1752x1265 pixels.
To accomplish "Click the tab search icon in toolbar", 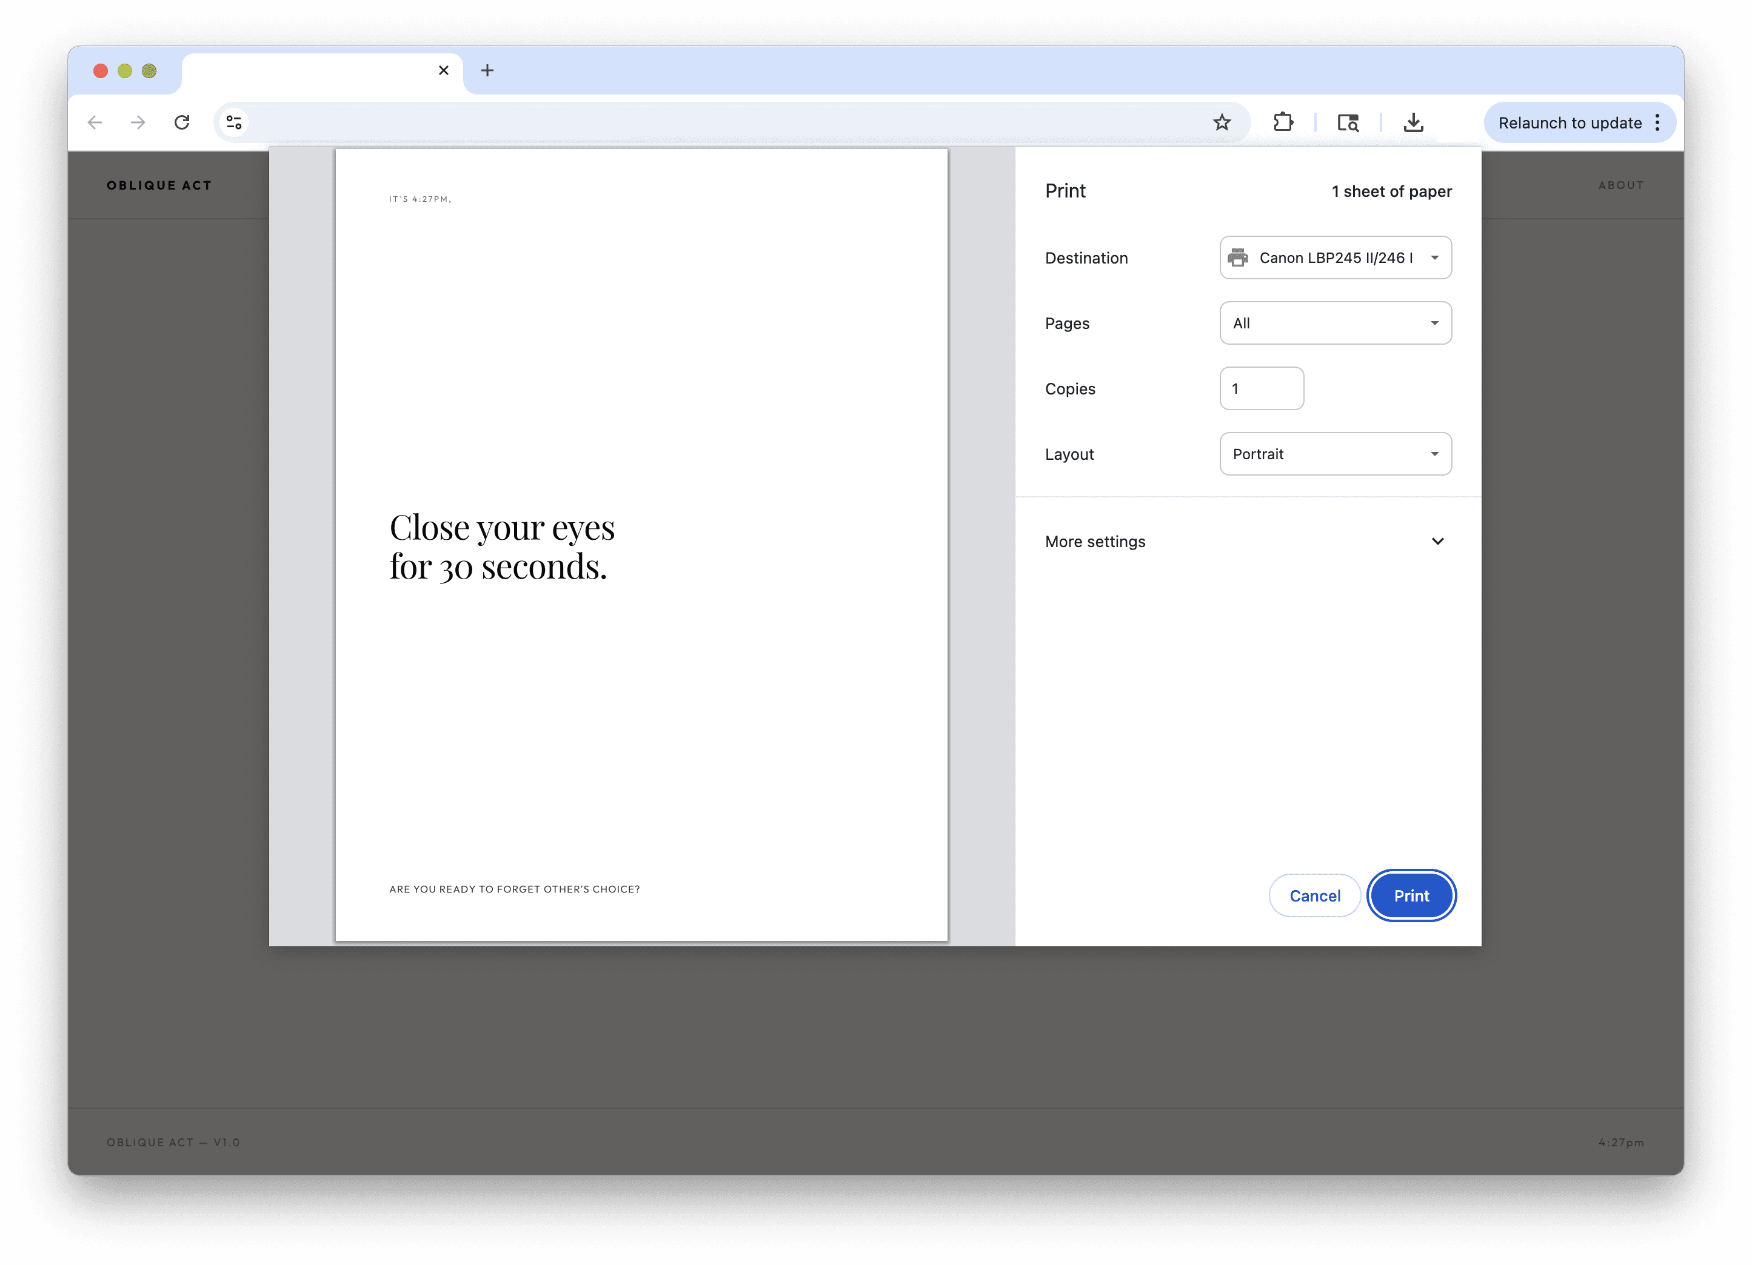I will [1348, 123].
